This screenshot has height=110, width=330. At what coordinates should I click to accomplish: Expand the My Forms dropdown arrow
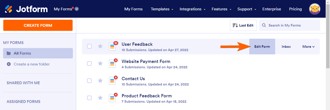coord(77,9)
